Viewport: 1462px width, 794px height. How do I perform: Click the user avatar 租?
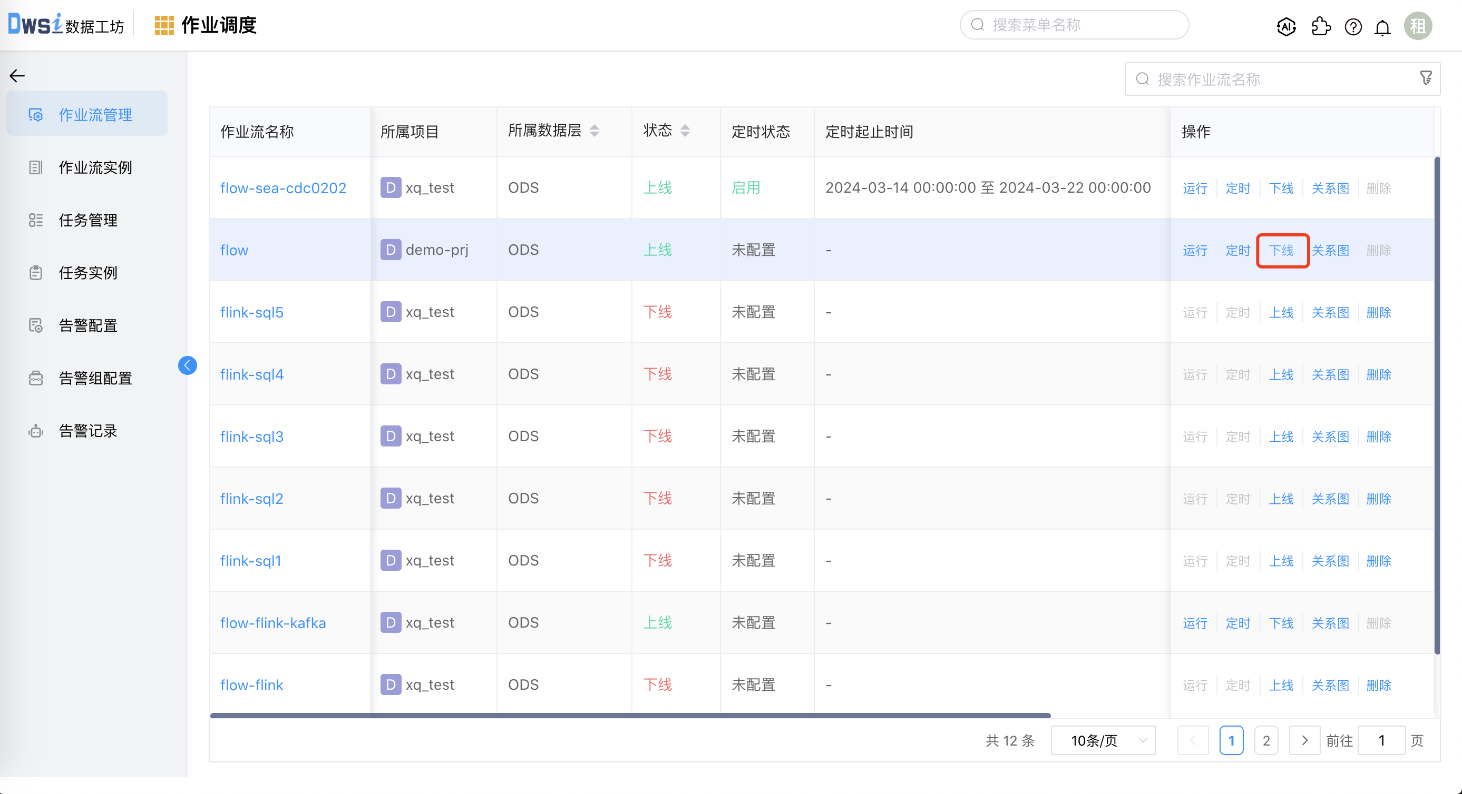1418,26
